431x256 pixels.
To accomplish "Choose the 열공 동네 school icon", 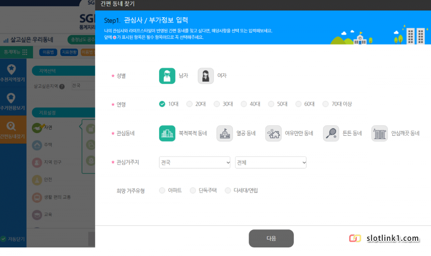I will pos(225,133).
